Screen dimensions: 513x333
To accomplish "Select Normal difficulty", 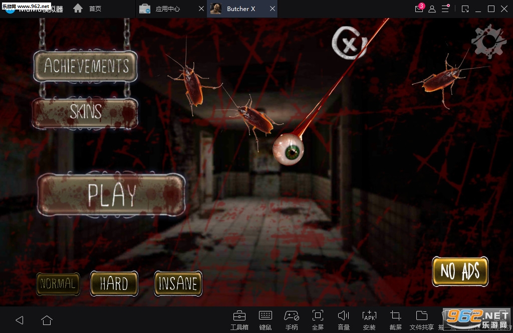I will [58, 283].
